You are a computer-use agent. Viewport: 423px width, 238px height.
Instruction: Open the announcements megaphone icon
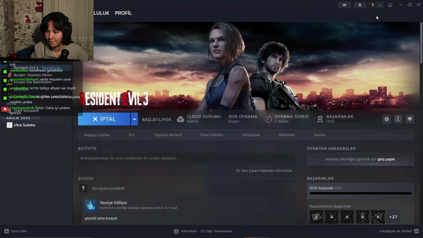345,5
